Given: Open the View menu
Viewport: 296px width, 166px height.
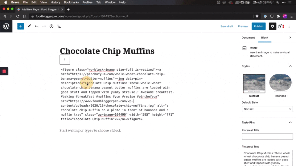Looking at the screenshot, I should [x=43, y=2].
